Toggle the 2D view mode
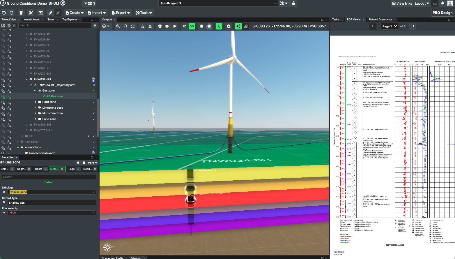The width and height of the screenshot is (455, 259). pyautogui.click(x=184, y=26)
